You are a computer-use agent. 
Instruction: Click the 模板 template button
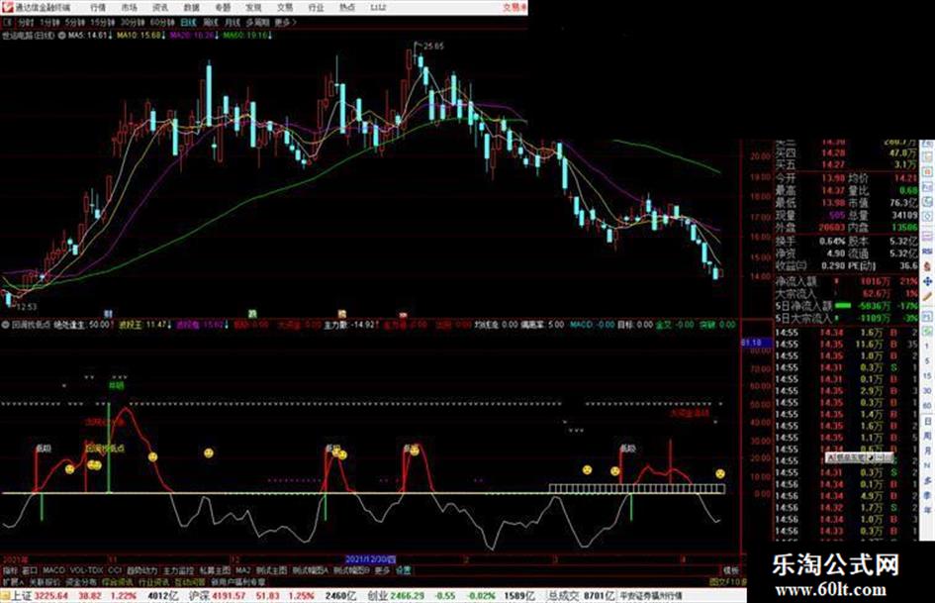coord(731,570)
